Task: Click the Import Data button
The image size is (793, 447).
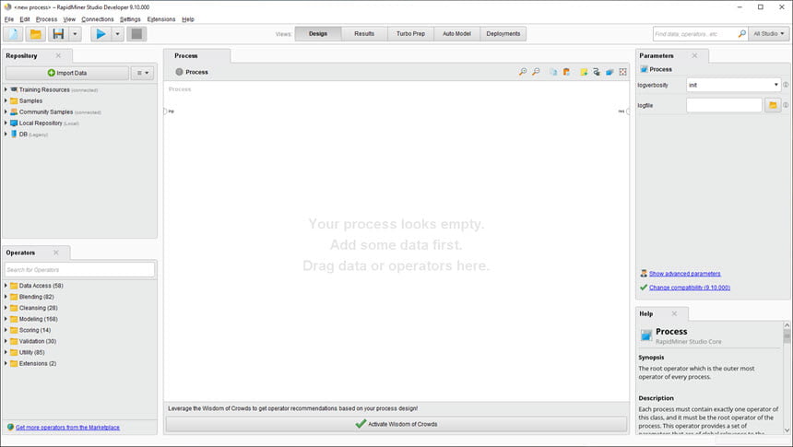Action: tap(67, 73)
